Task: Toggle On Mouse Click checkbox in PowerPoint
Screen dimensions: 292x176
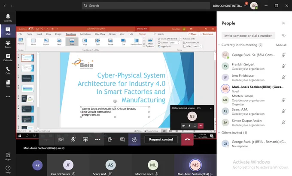Action: pyautogui.click(x=184, y=42)
